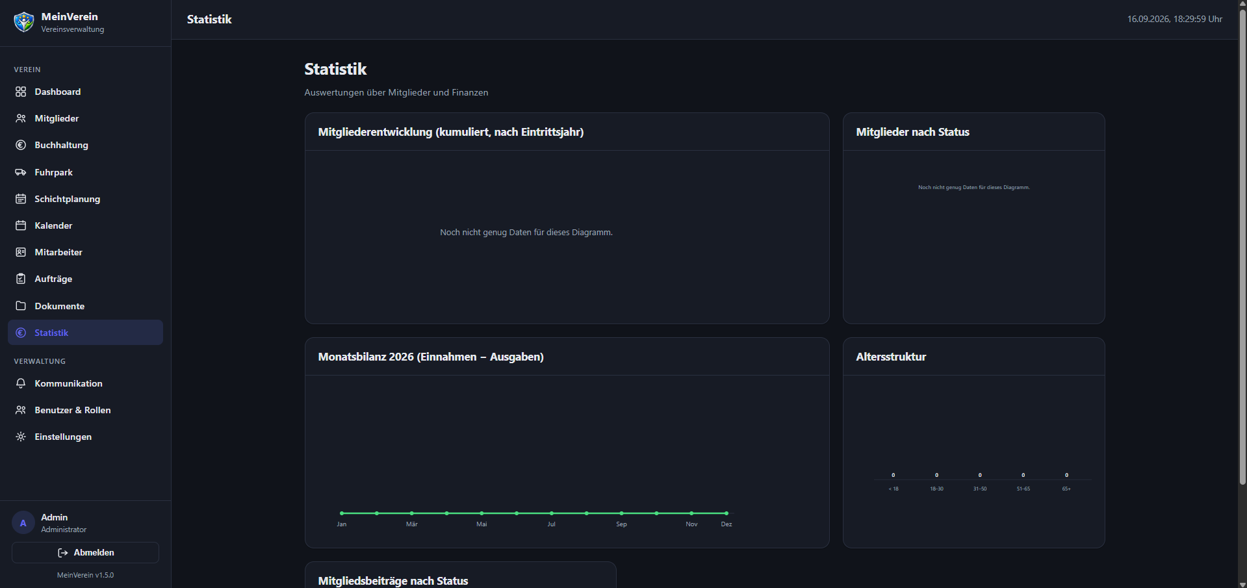Click the '18-30' age group label
The width and height of the screenshot is (1247, 588).
click(x=936, y=489)
